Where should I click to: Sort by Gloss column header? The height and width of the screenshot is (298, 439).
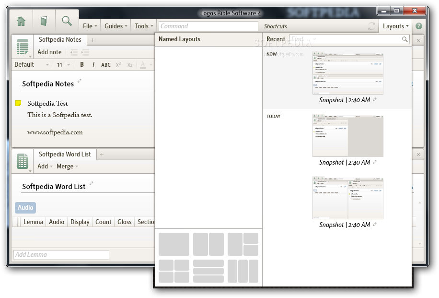[x=124, y=222]
